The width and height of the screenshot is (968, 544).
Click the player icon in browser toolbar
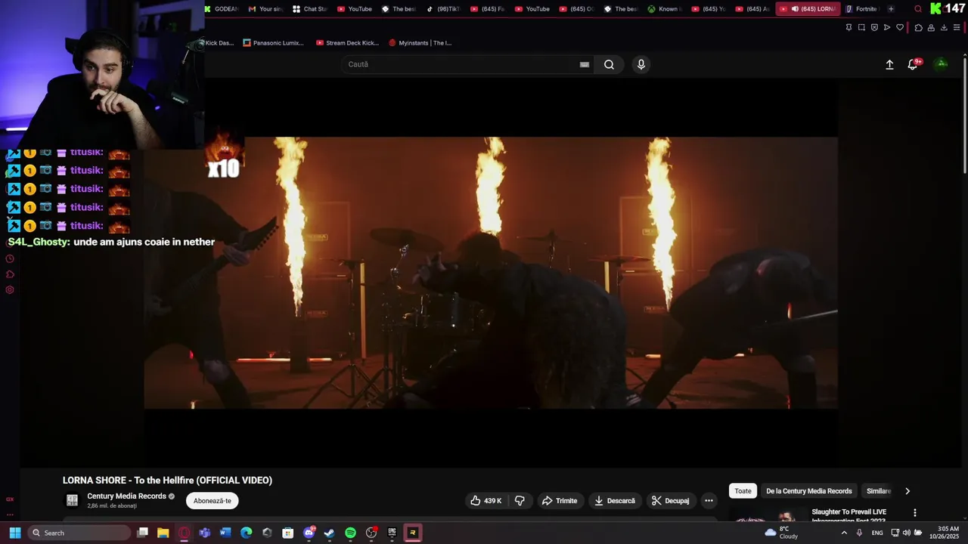(887, 27)
